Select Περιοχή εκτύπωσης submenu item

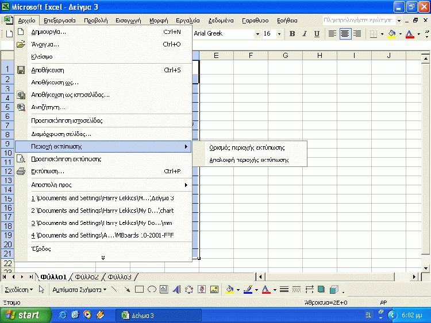point(103,146)
